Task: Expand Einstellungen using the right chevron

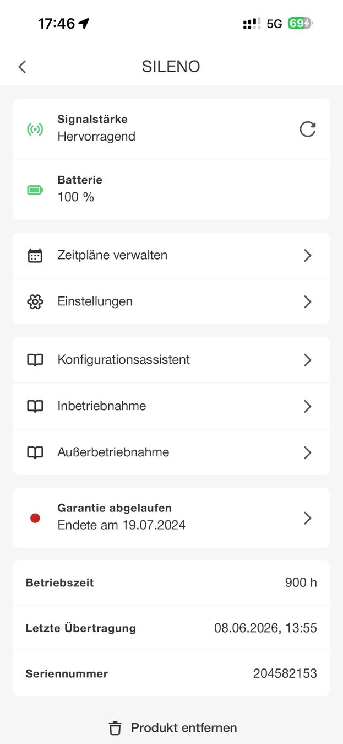Action: pos(308,302)
